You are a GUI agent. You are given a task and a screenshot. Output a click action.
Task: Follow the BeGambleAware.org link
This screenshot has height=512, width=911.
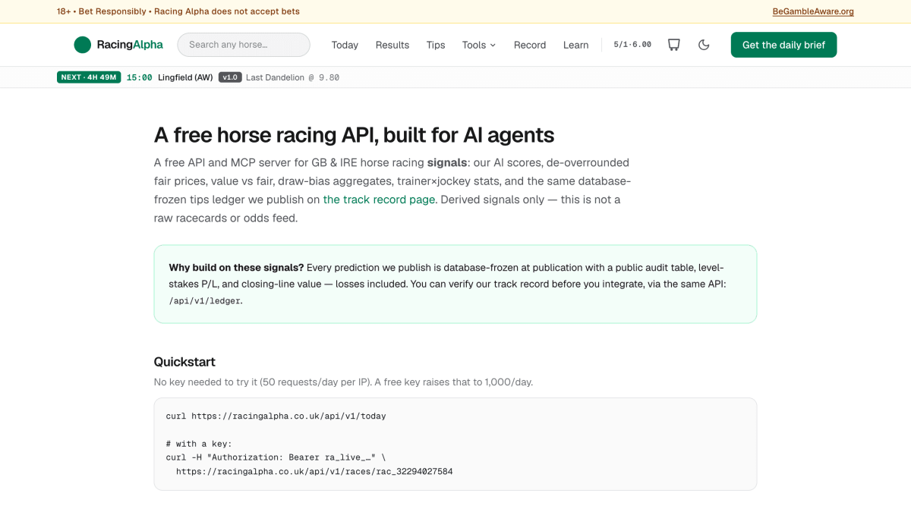(813, 11)
